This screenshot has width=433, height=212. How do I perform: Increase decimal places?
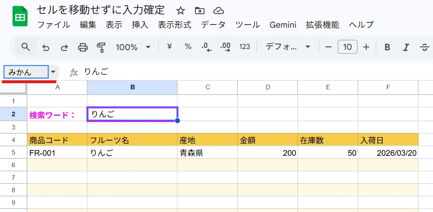[x=225, y=47]
